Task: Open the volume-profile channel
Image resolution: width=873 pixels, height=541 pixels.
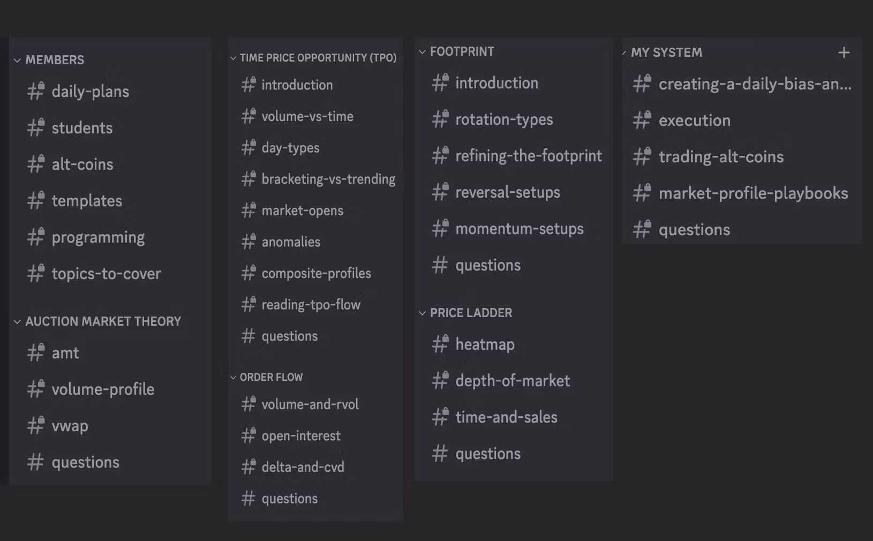Action: [x=103, y=389]
